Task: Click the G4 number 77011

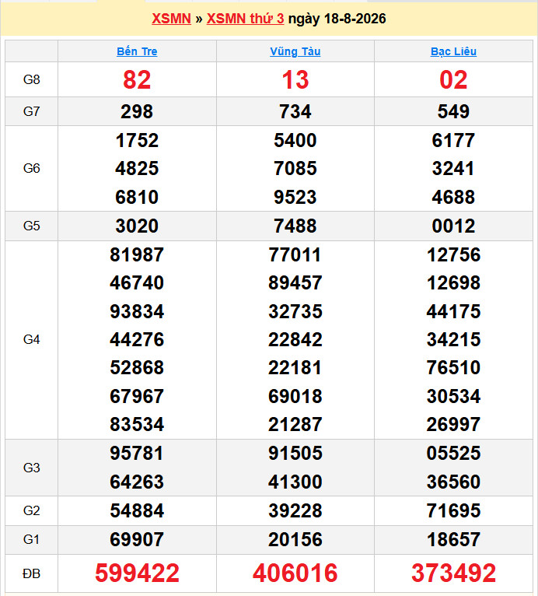Action: 295,254
